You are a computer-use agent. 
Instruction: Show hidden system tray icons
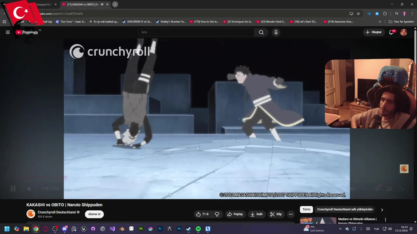click(x=340, y=229)
